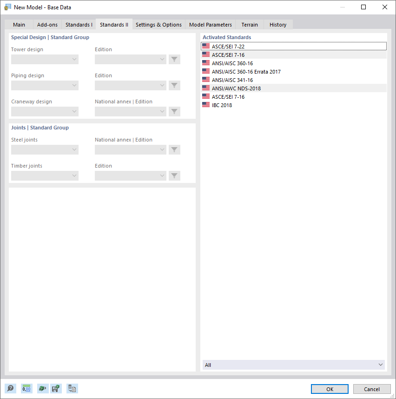Viewport: 396px width, 399px height.
Task: Open the Steel joints national annex dropdown
Action: 130,149
